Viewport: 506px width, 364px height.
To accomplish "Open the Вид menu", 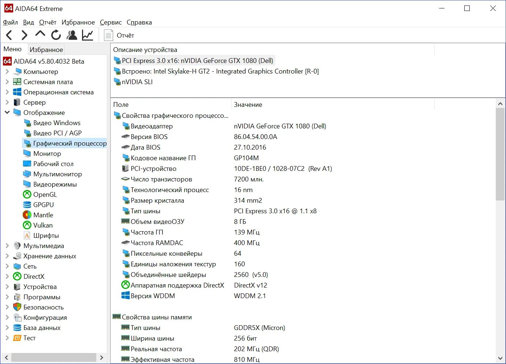I will (x=29, y=22).
